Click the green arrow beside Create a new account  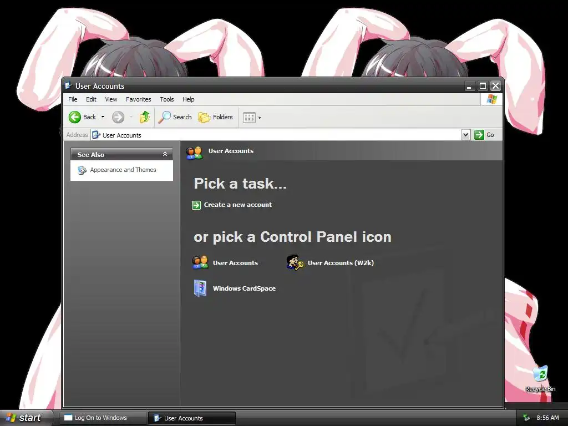[x=196, y=205]
